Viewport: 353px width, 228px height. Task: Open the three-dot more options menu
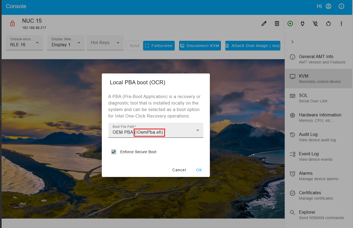point(341,24)
